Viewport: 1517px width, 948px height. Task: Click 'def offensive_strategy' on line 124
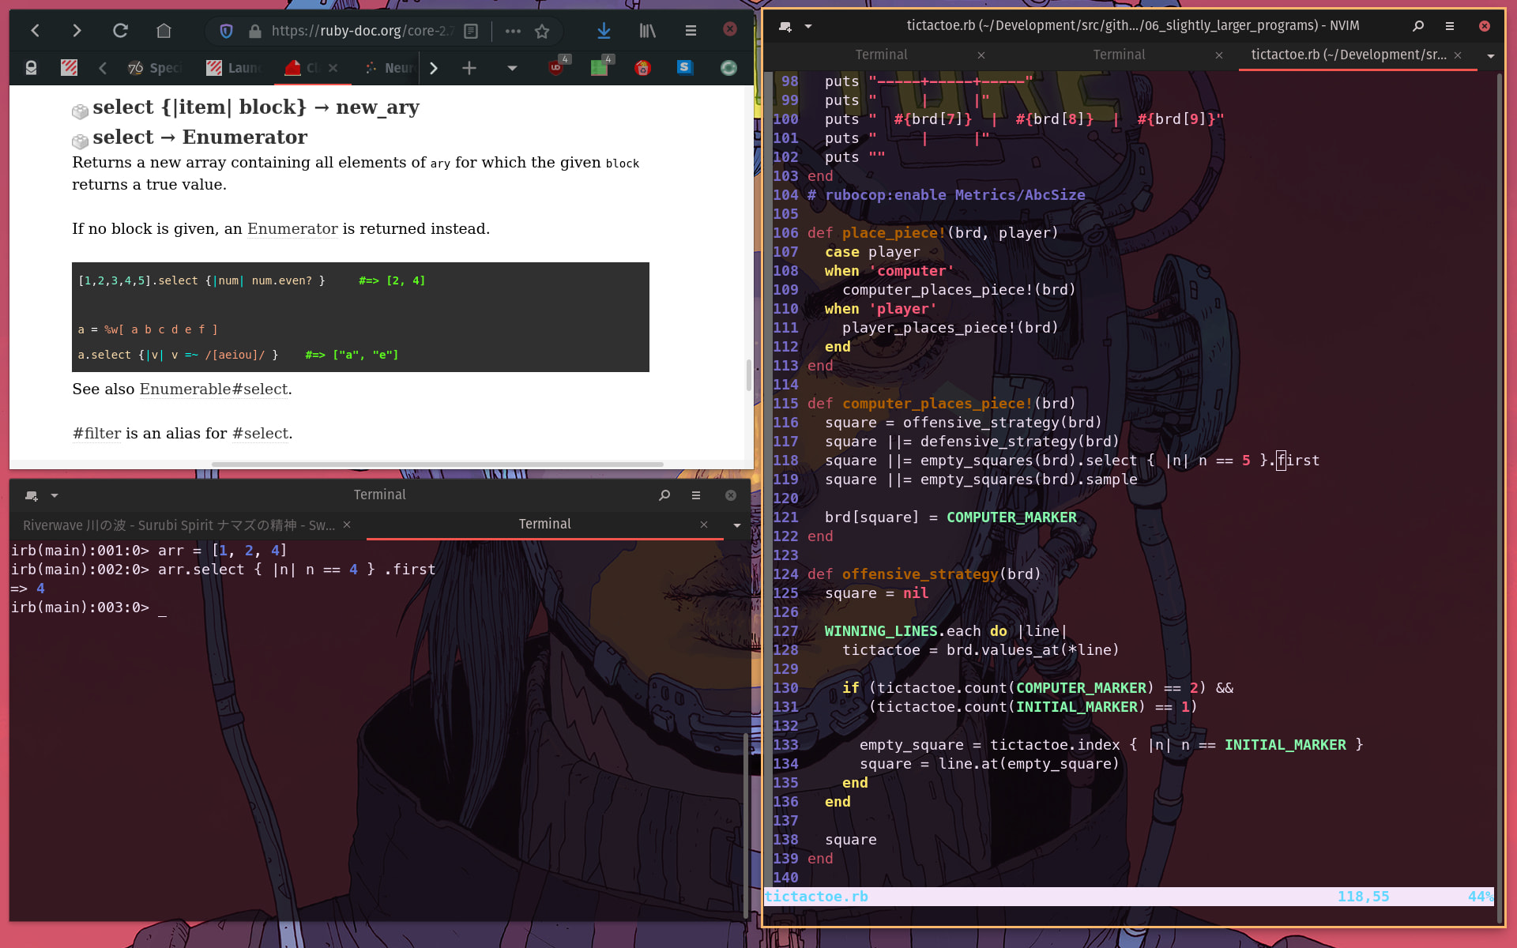click(x=902, y=574)
